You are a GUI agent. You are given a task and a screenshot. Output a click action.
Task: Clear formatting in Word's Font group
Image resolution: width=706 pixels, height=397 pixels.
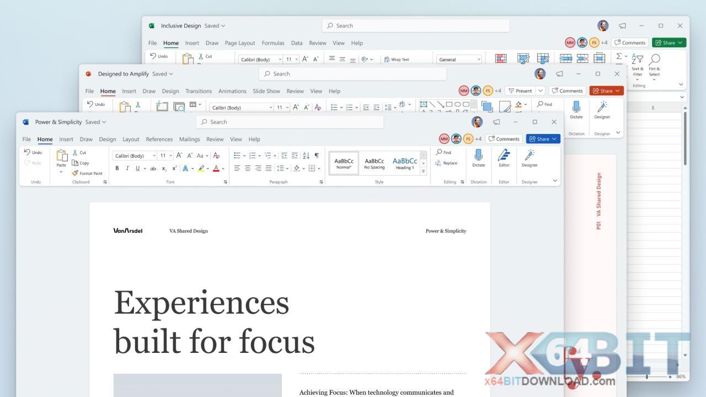[x=216, y=155]
